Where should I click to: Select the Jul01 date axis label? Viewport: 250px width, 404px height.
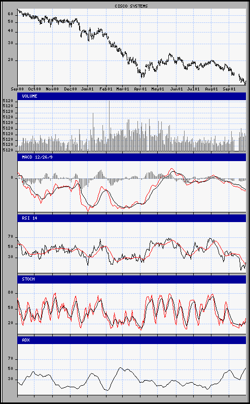[193, 89]
